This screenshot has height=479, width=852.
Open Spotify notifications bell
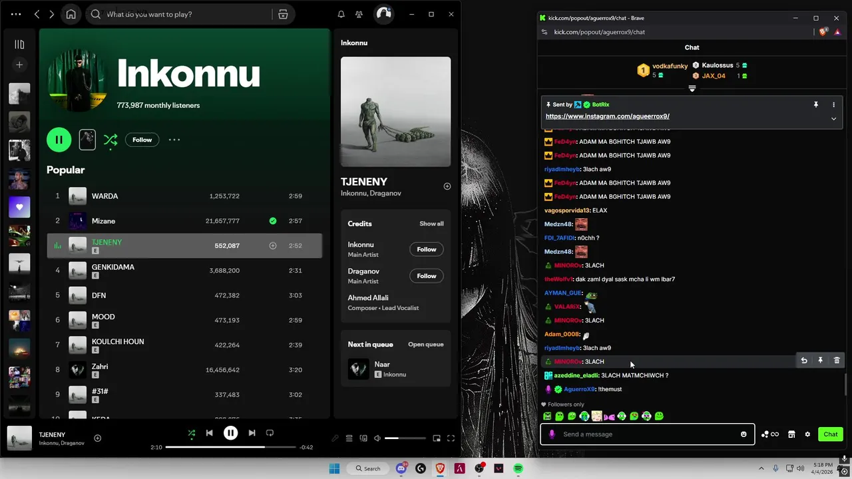pos(341,14)
